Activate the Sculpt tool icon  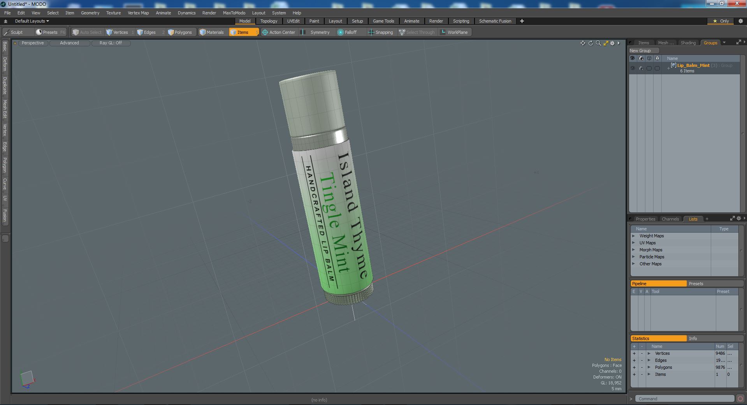tap(6, 32)
